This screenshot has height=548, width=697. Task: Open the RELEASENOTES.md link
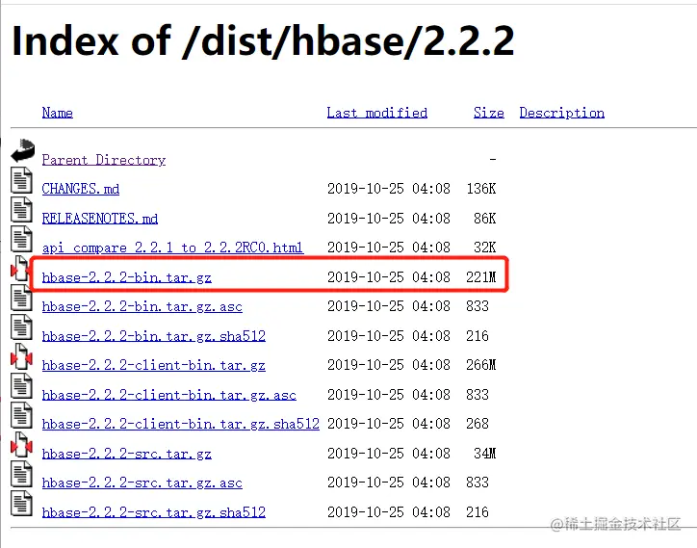coord(99,219)
